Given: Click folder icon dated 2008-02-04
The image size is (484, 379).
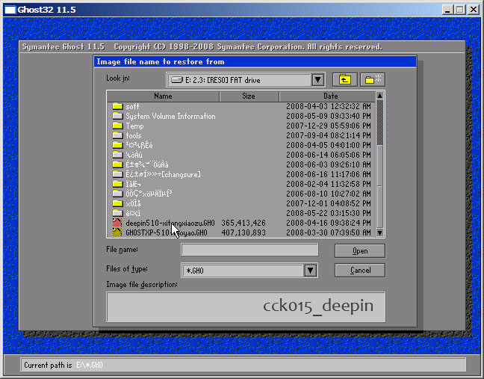Looking at the screenshot, I should pos(117,184).
